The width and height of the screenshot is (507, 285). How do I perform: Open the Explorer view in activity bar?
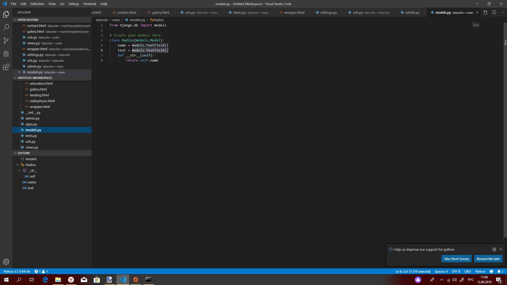point(6,14)
